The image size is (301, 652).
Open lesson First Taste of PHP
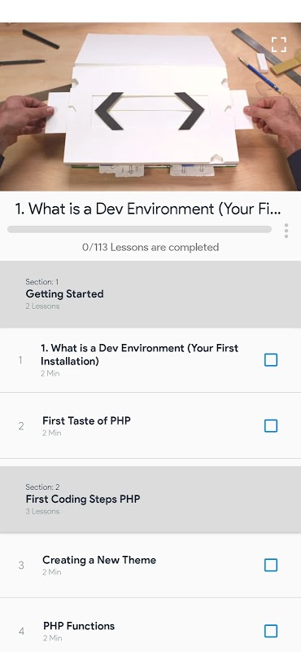86,421
